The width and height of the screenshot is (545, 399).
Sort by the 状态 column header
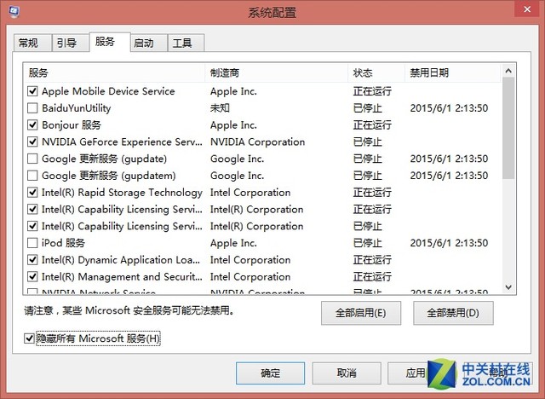coord(376,72)
